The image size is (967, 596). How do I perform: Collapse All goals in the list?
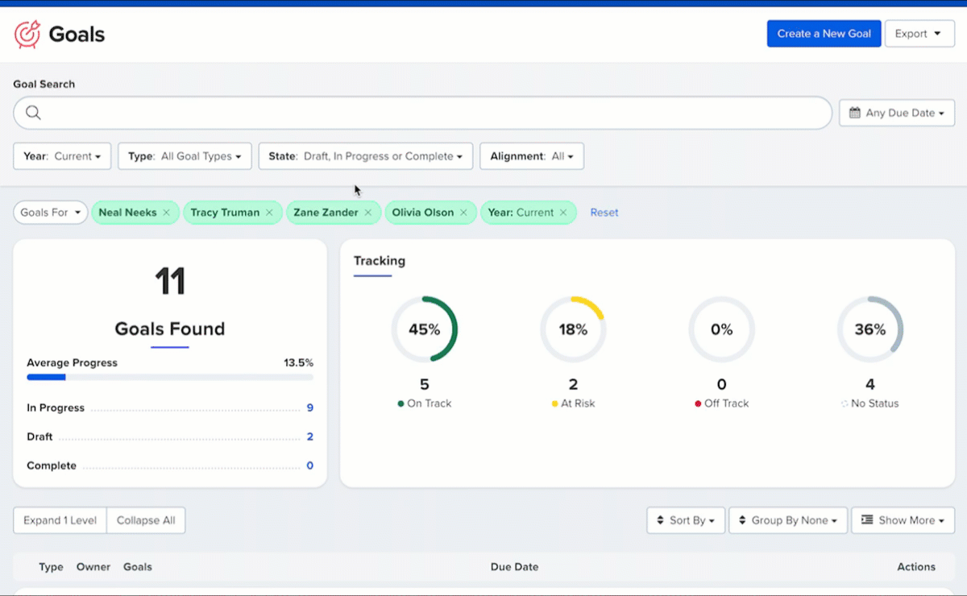pyautogui.click(x=146, y=520)
